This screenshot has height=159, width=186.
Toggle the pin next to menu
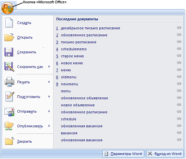tap(179, 91)
